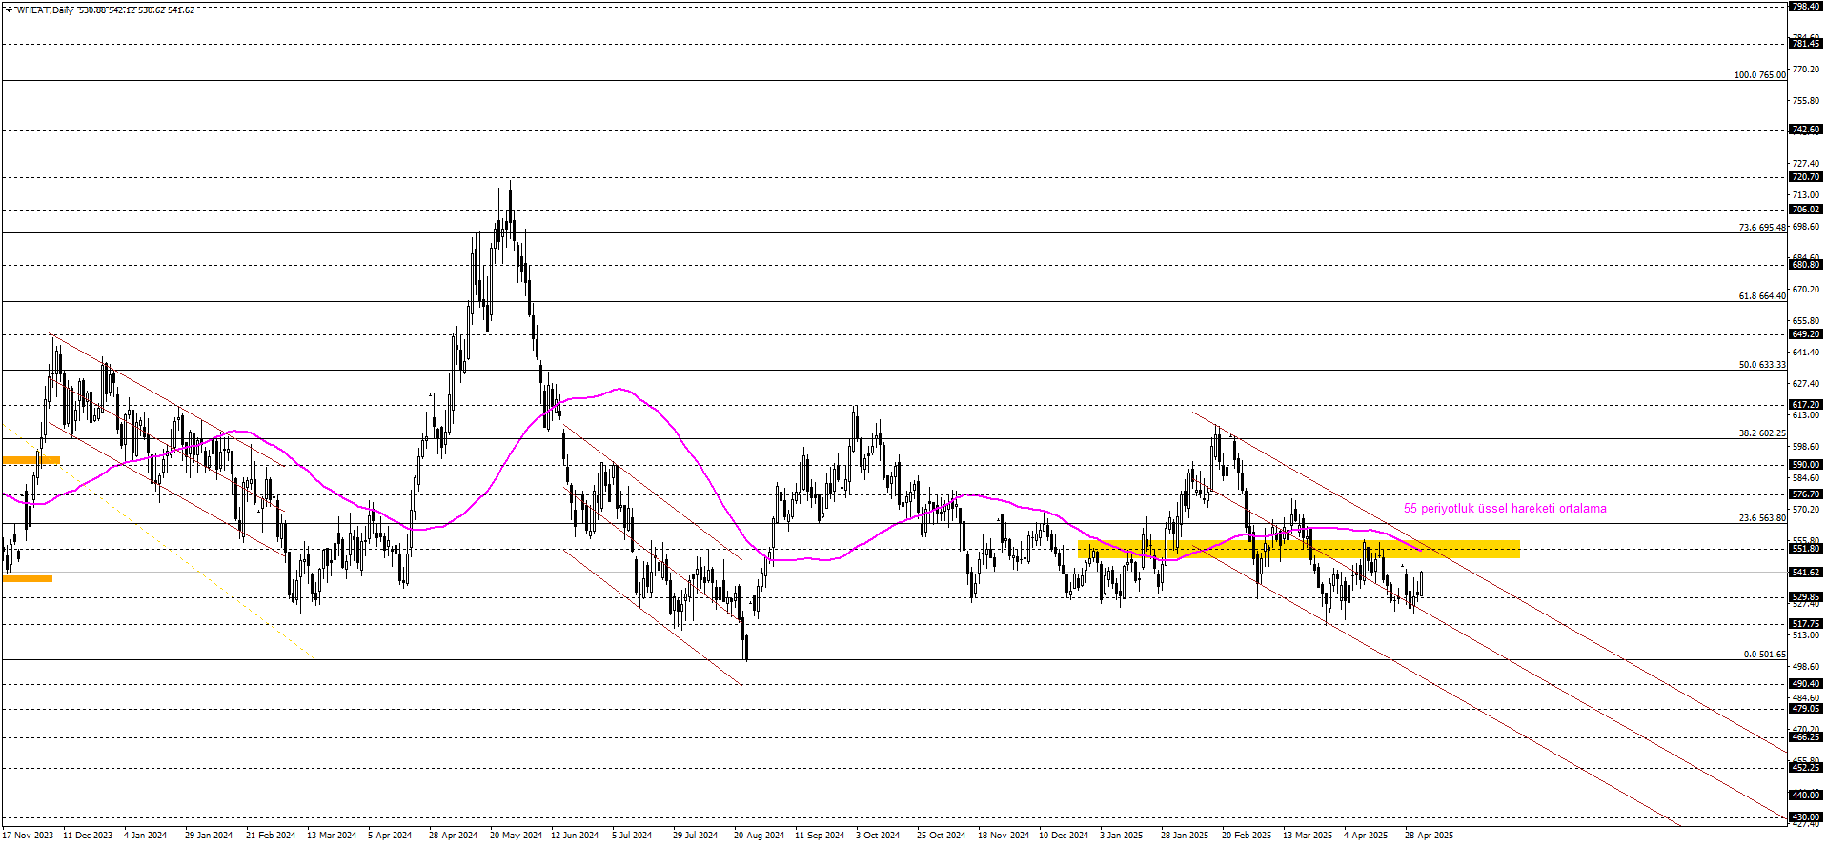Click the 529.85 price level tag
Viewport: 1826px width, 846px height.
click(1806, 597)
